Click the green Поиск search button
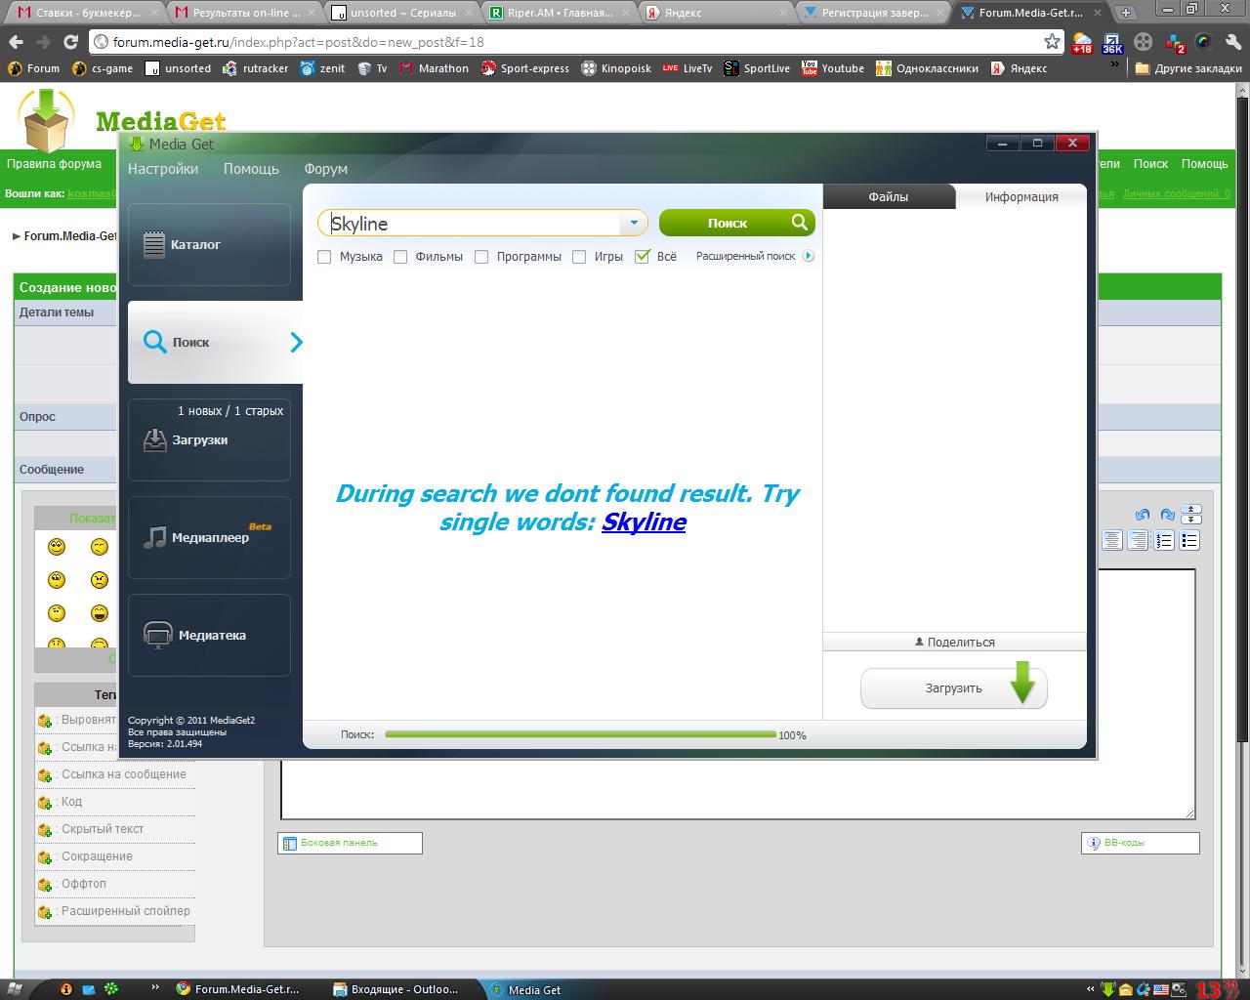Viewport: 1250px width, 1000px height. tap(737, 223)
